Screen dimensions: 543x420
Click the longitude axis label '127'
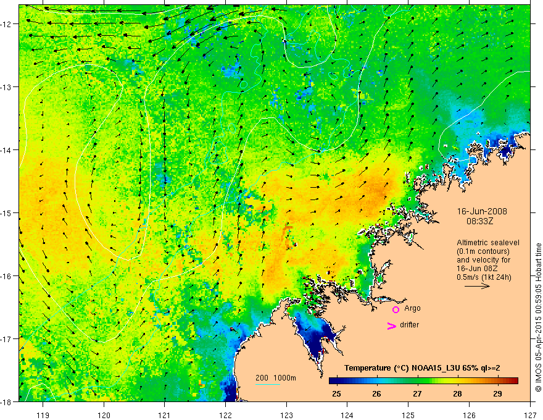(x=530, y=415)
